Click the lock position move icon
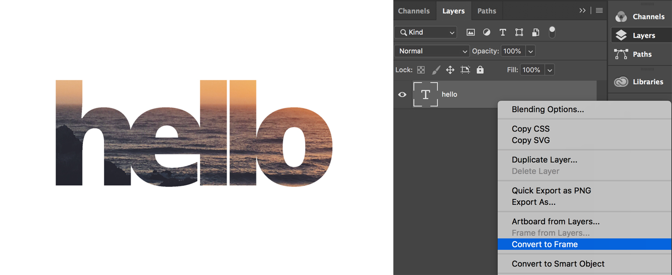672x275 pixels. pyautogui.click(x=450, y=70)
